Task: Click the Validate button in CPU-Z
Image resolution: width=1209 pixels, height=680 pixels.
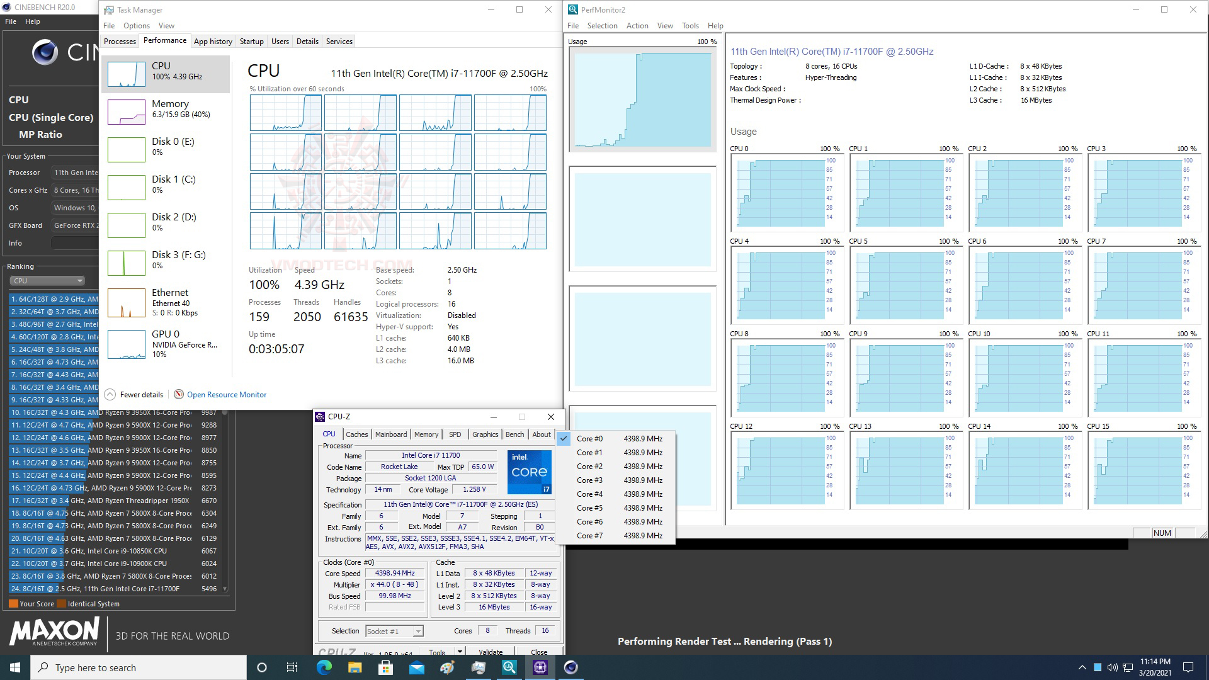Action: (x=491, y=652)
